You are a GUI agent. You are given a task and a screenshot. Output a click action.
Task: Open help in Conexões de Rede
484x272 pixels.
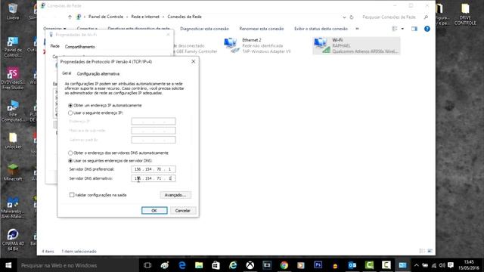click(x=427, y=29)
